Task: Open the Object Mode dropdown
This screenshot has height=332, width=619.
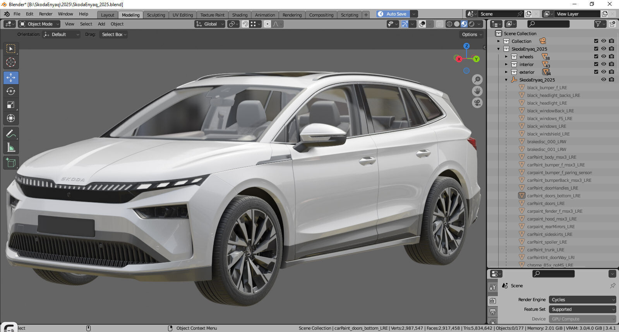Action: (x=39, y=24)
